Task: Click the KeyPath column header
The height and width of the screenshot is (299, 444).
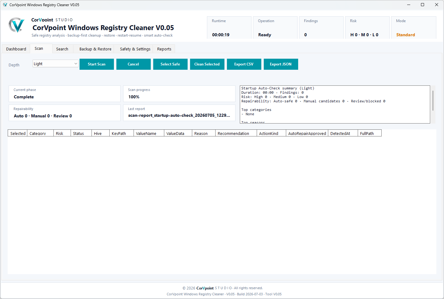Action: 122,133
